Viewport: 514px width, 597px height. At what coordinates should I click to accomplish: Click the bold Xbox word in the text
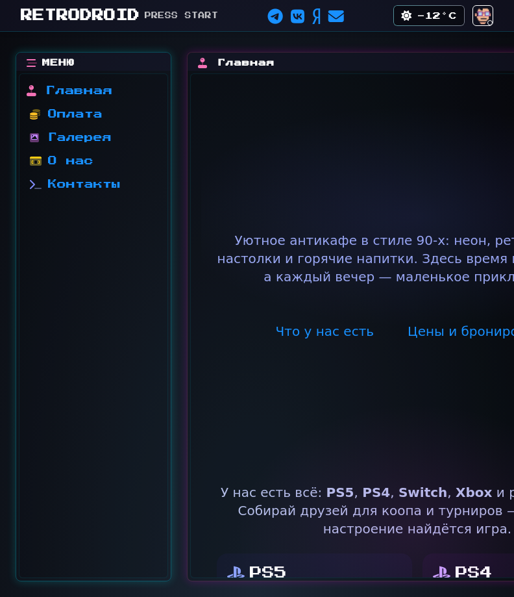point(474,492)
